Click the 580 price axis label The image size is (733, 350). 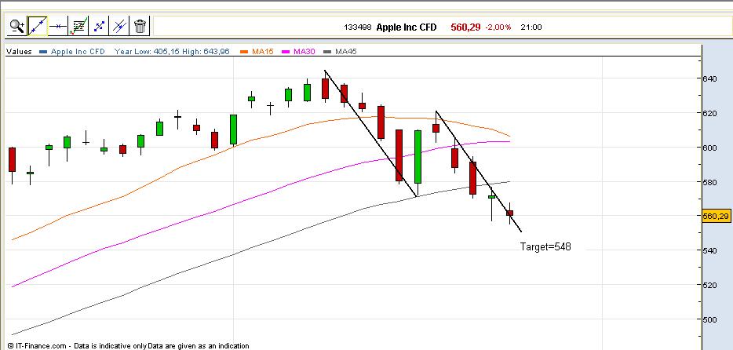tap(709, 182)
